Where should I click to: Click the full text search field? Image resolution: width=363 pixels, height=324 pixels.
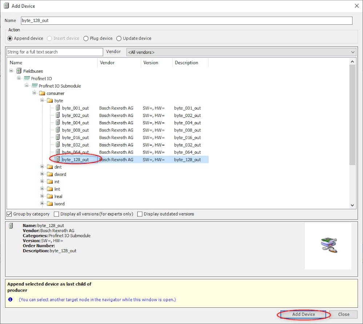point(55,52)
